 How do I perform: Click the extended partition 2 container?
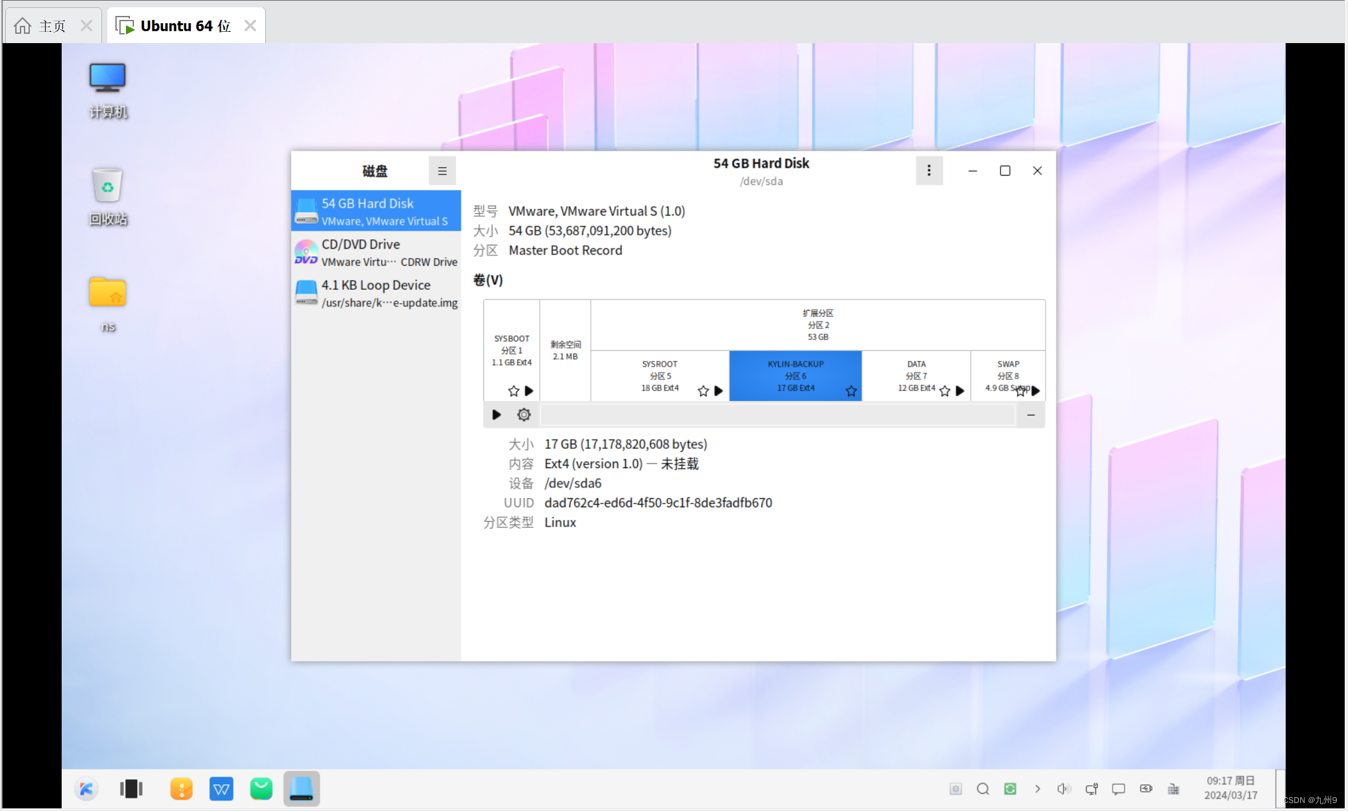818,324
